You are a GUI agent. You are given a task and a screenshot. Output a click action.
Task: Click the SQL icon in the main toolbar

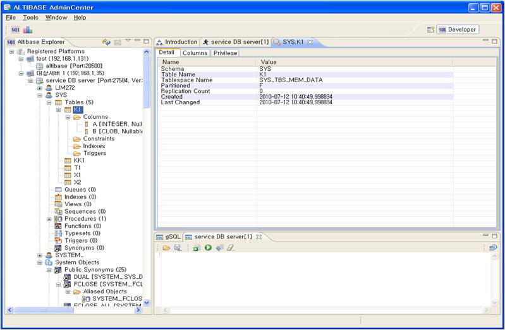point(15,30)
